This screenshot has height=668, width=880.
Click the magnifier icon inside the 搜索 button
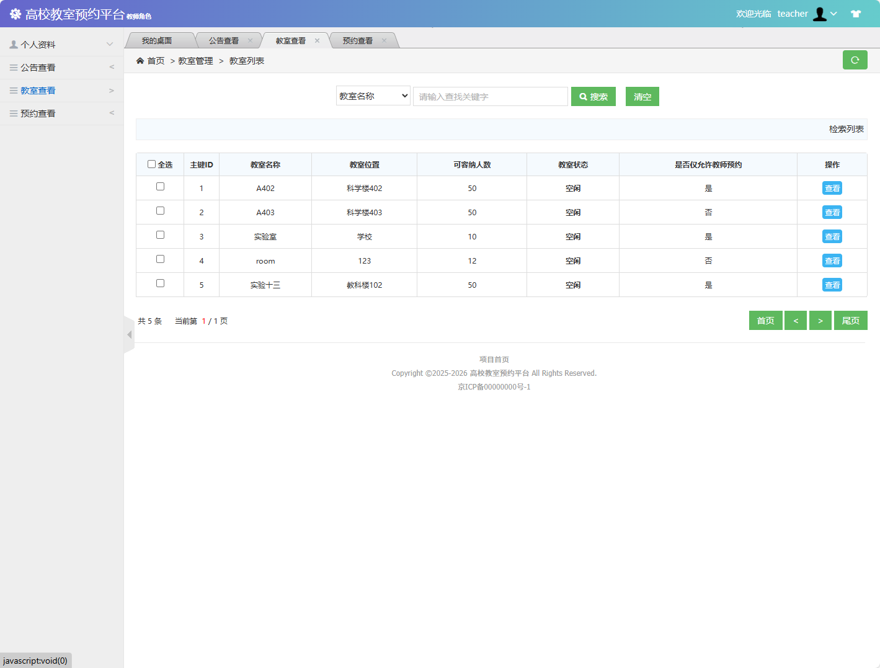coord(582,96)
